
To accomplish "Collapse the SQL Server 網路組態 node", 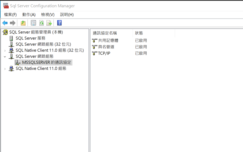I will click(5, 57).
